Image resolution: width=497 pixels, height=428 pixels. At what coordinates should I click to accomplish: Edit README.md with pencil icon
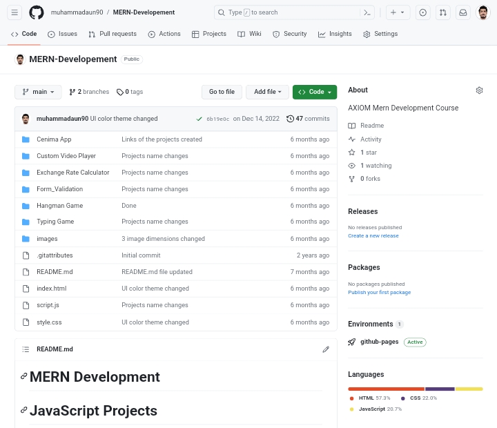point(326,349)
